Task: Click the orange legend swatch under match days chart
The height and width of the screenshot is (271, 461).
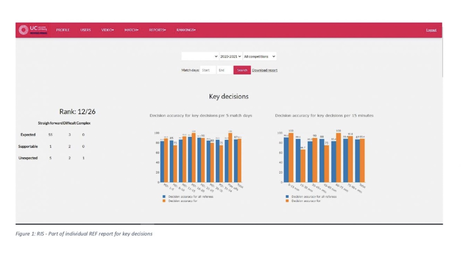Action: [x=164, y=201]
